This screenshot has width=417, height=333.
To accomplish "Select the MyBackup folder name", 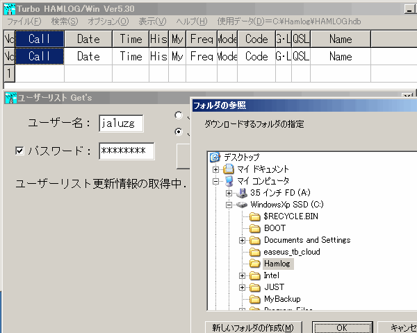I will coord(282,299).
